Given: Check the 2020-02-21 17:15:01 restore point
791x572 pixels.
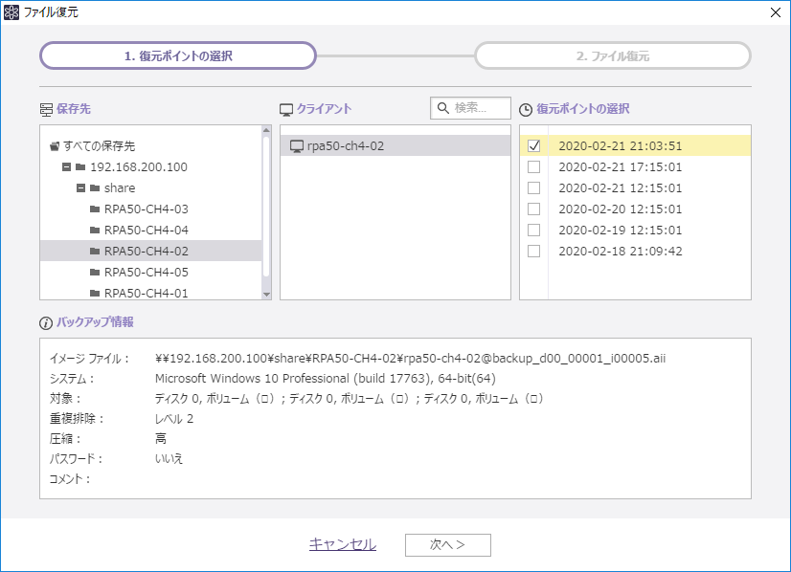Looking at the screenshot, I should pyautogui.click(x=534, y=167).
